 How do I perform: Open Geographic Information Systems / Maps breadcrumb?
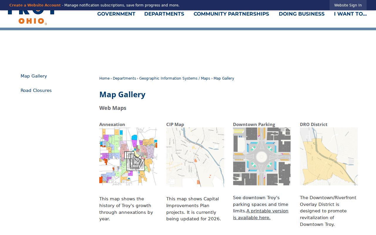175,78
